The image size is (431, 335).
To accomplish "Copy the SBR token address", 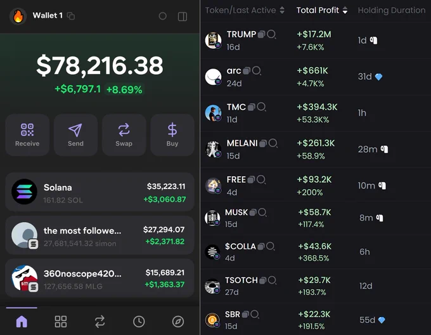I will pos(245,314).
